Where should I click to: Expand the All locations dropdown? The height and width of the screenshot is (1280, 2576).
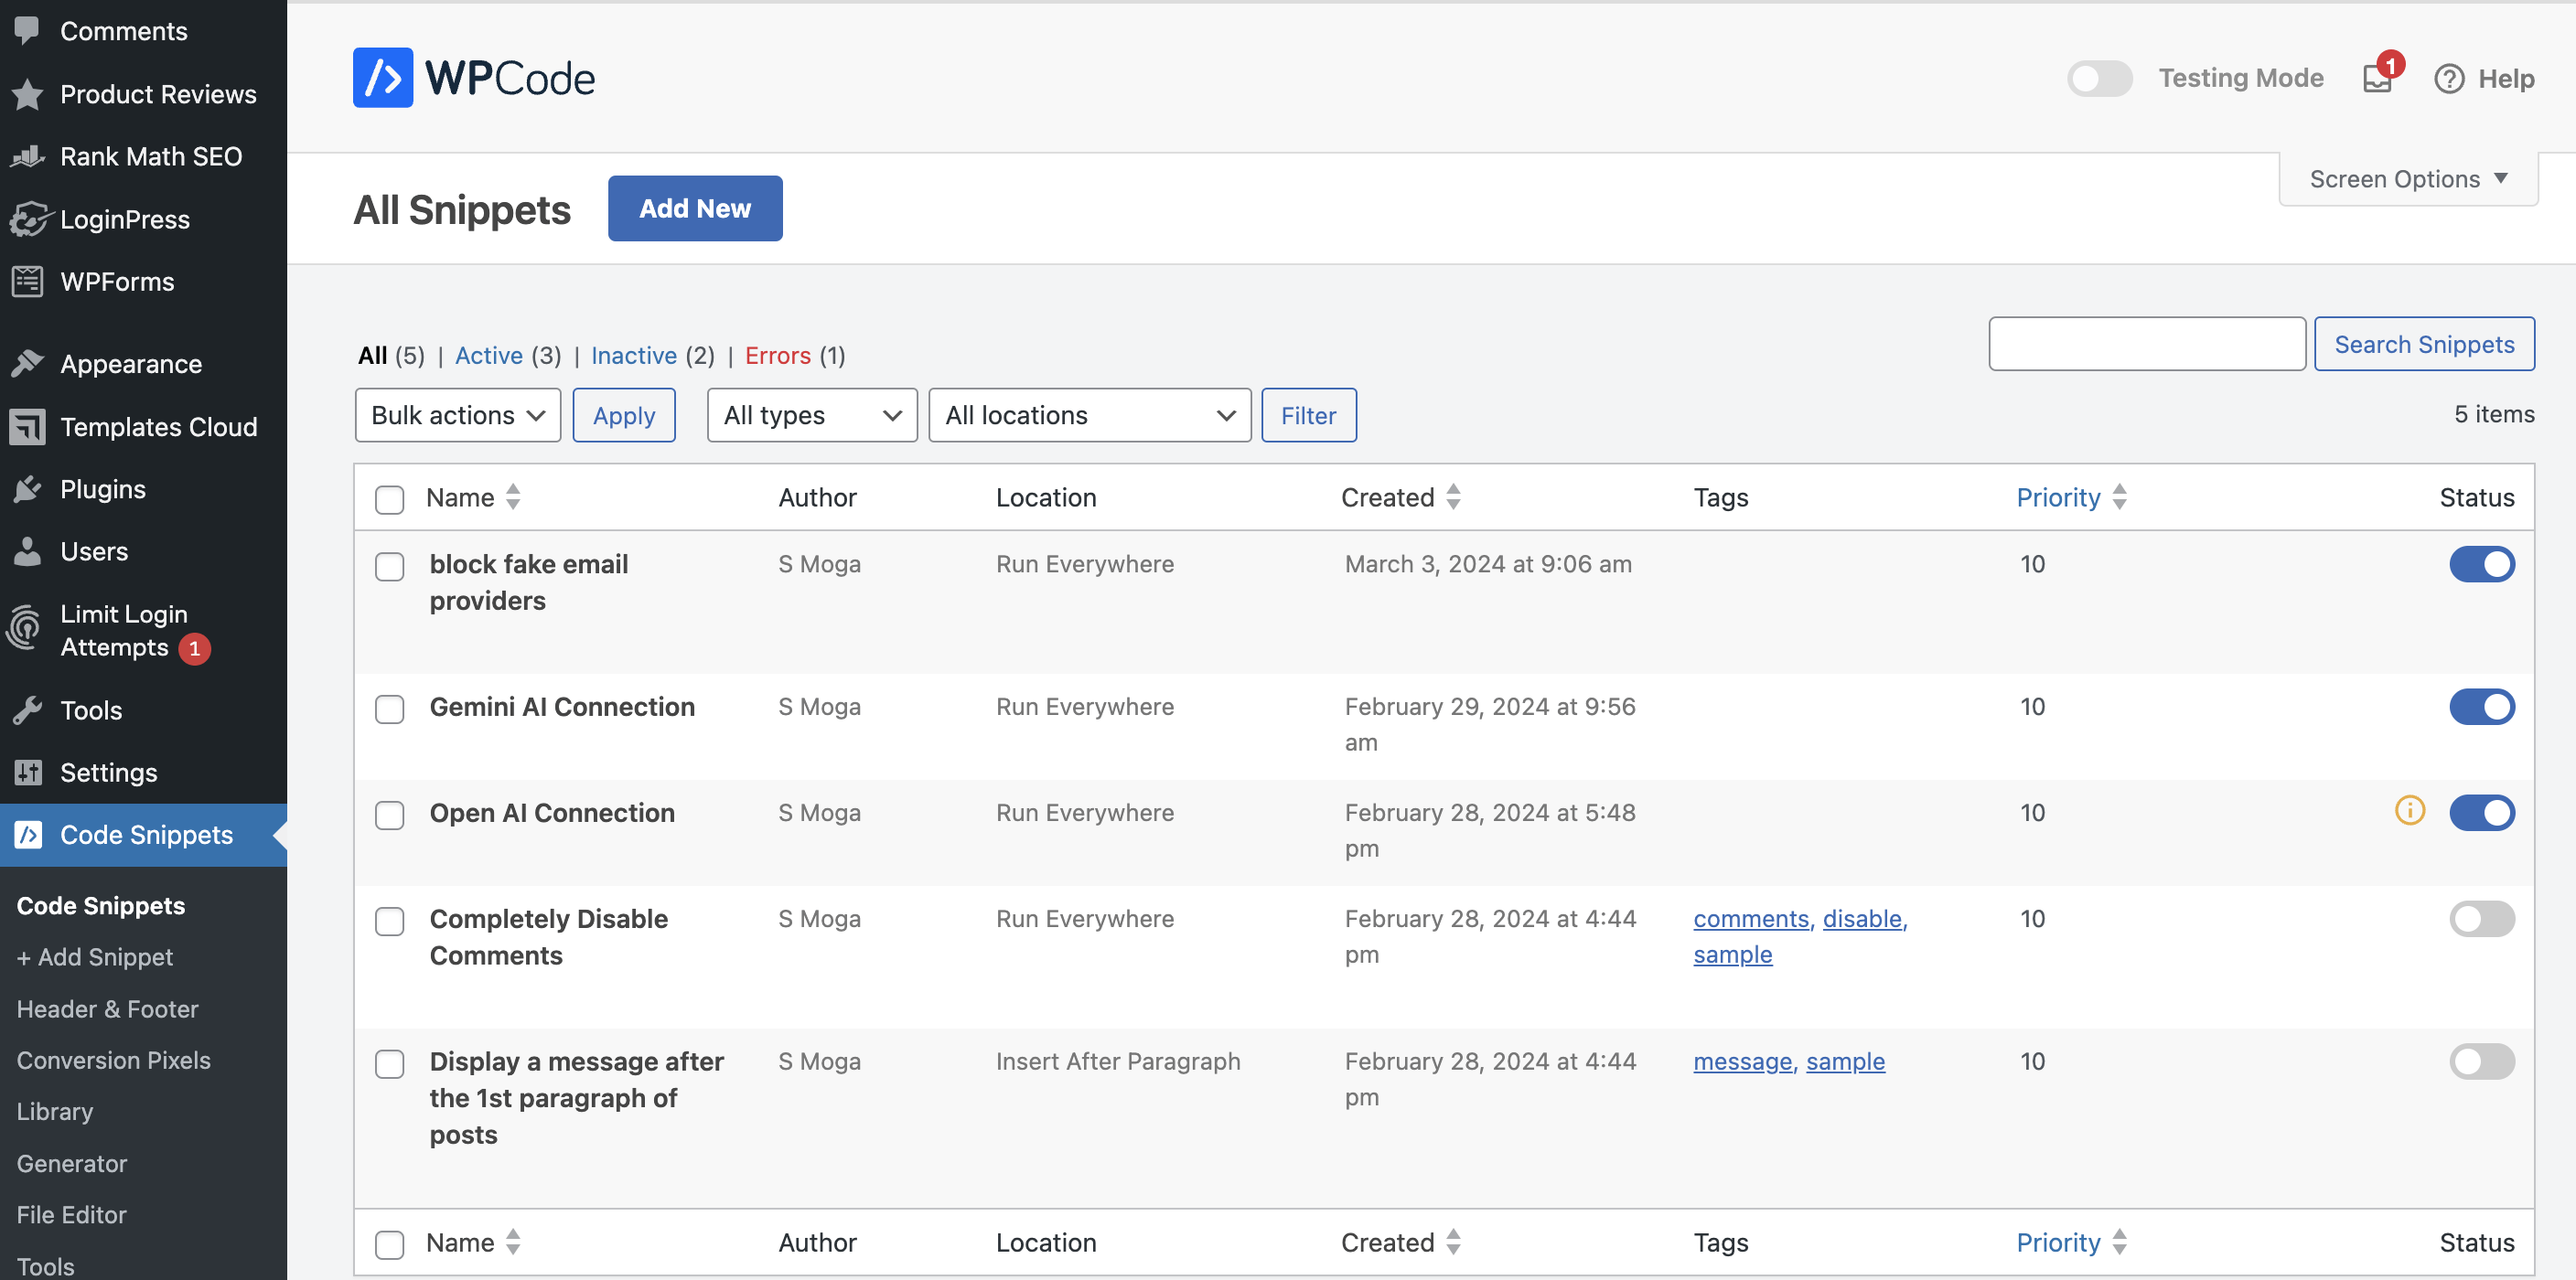(x=1089, y=415)
